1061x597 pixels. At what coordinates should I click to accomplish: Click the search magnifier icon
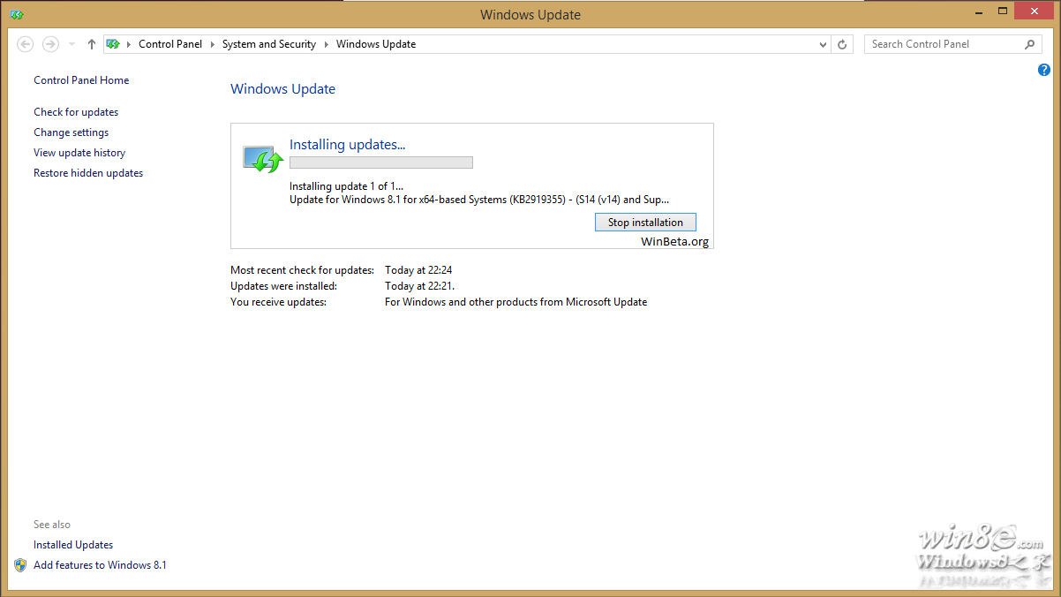click(1030, 44)
